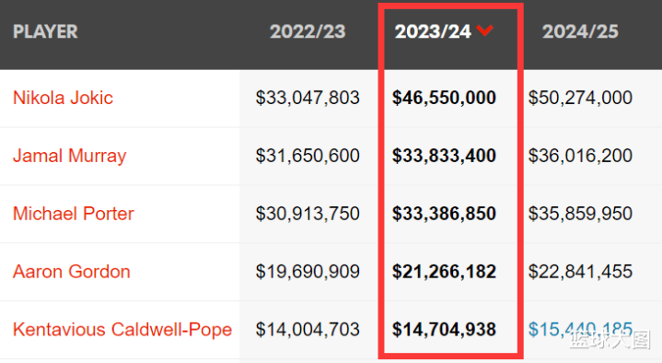The height and width of the screenshot is (363, 662).
Task: Click the PLAYER column header
Action: tap(45, 31)
